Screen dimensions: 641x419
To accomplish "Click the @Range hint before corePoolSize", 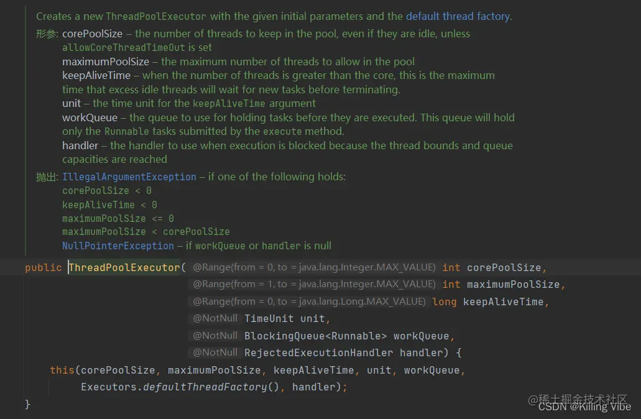I will click(x=314, y=267).
